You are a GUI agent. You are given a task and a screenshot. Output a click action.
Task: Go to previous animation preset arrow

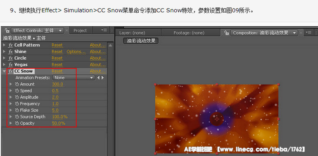98,78
